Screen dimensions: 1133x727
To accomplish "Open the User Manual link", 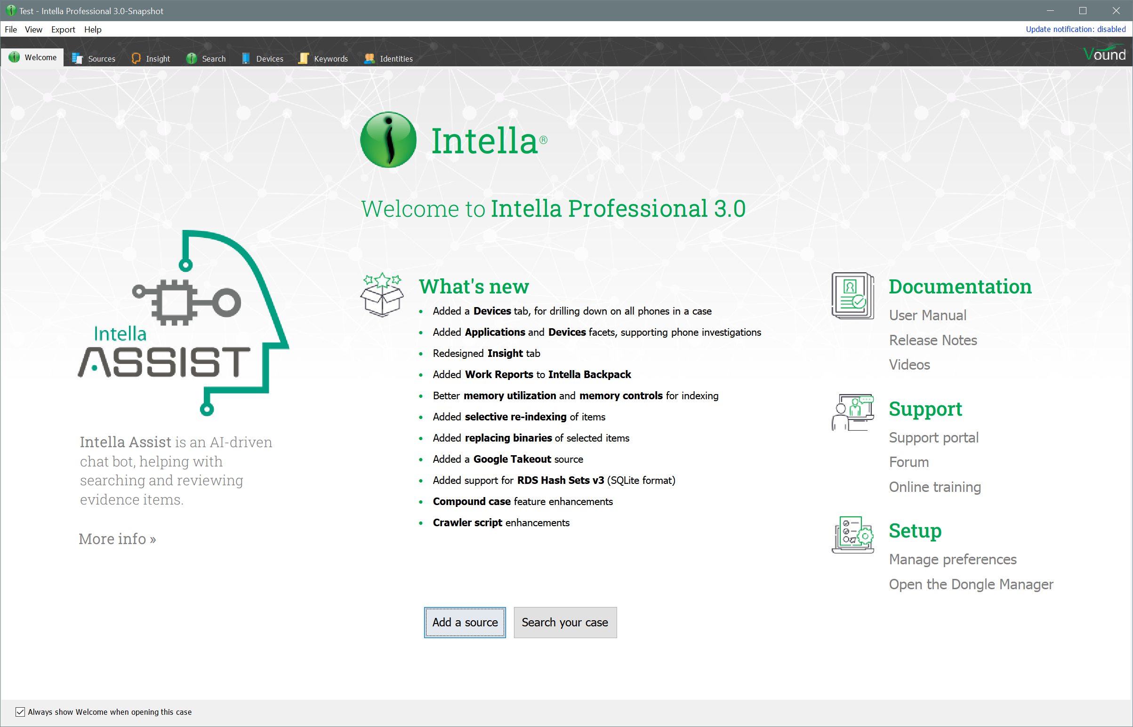I will (x=927, y=316).
